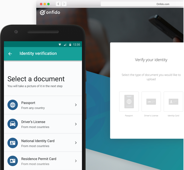The width and height of the screenshot is (184, 170).
Task: Tap the Select a document heading
Action: pos(36,79)
